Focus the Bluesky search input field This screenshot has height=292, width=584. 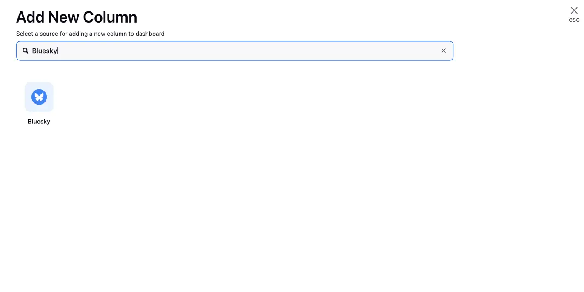[235, 51]
